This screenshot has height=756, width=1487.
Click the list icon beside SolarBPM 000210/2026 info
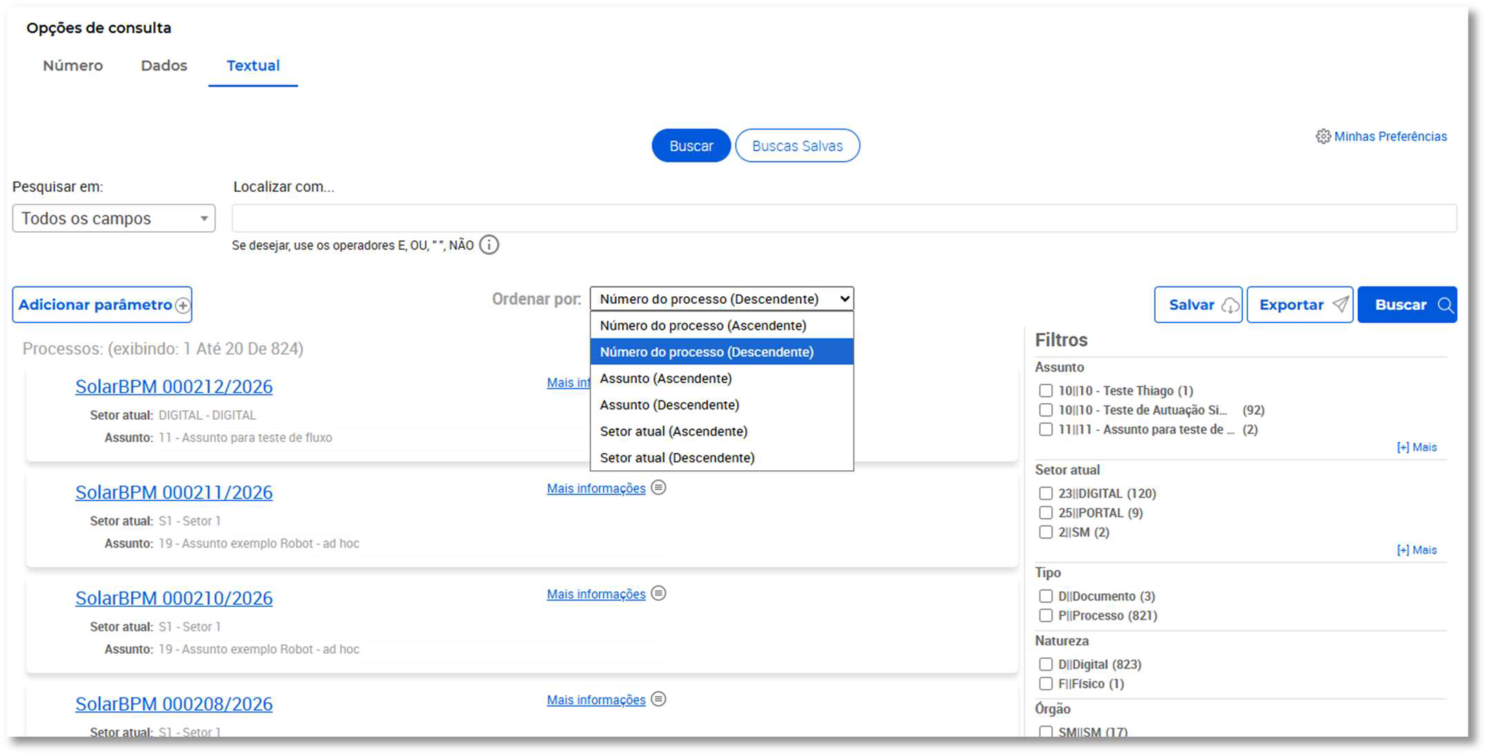click(x=659, y=594)
